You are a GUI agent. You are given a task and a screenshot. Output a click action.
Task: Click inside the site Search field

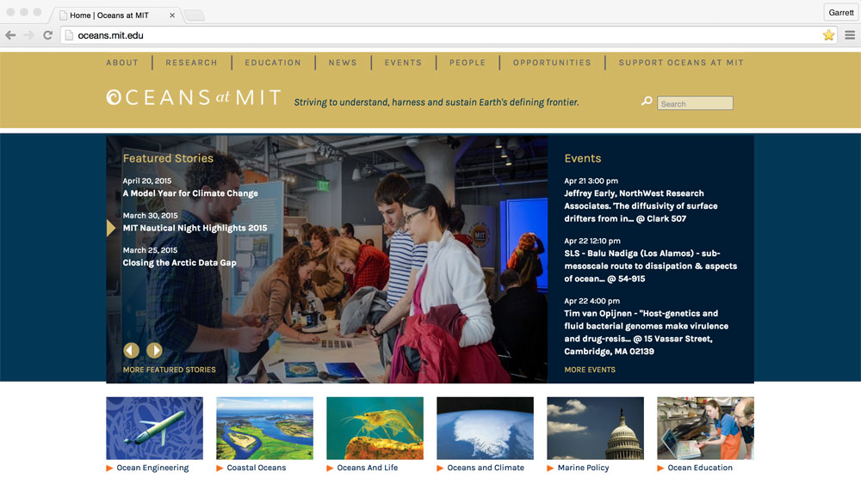[x=695, y=103]
